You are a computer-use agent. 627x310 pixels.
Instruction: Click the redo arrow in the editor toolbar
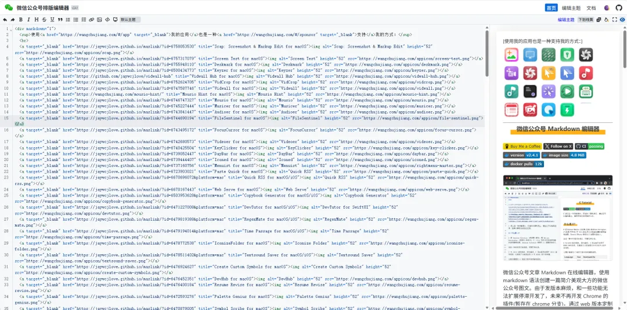point(13,20)
